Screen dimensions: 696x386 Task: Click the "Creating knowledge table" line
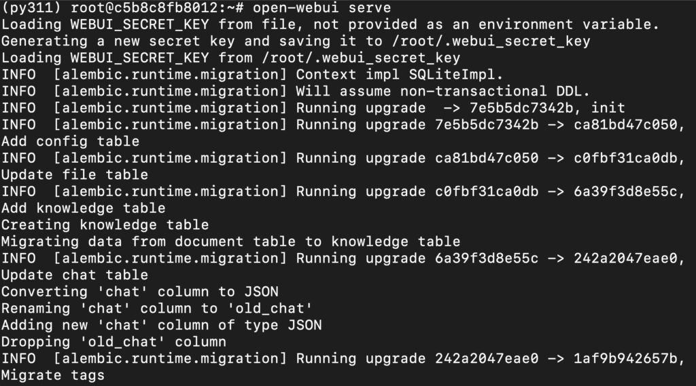point(105,225)
